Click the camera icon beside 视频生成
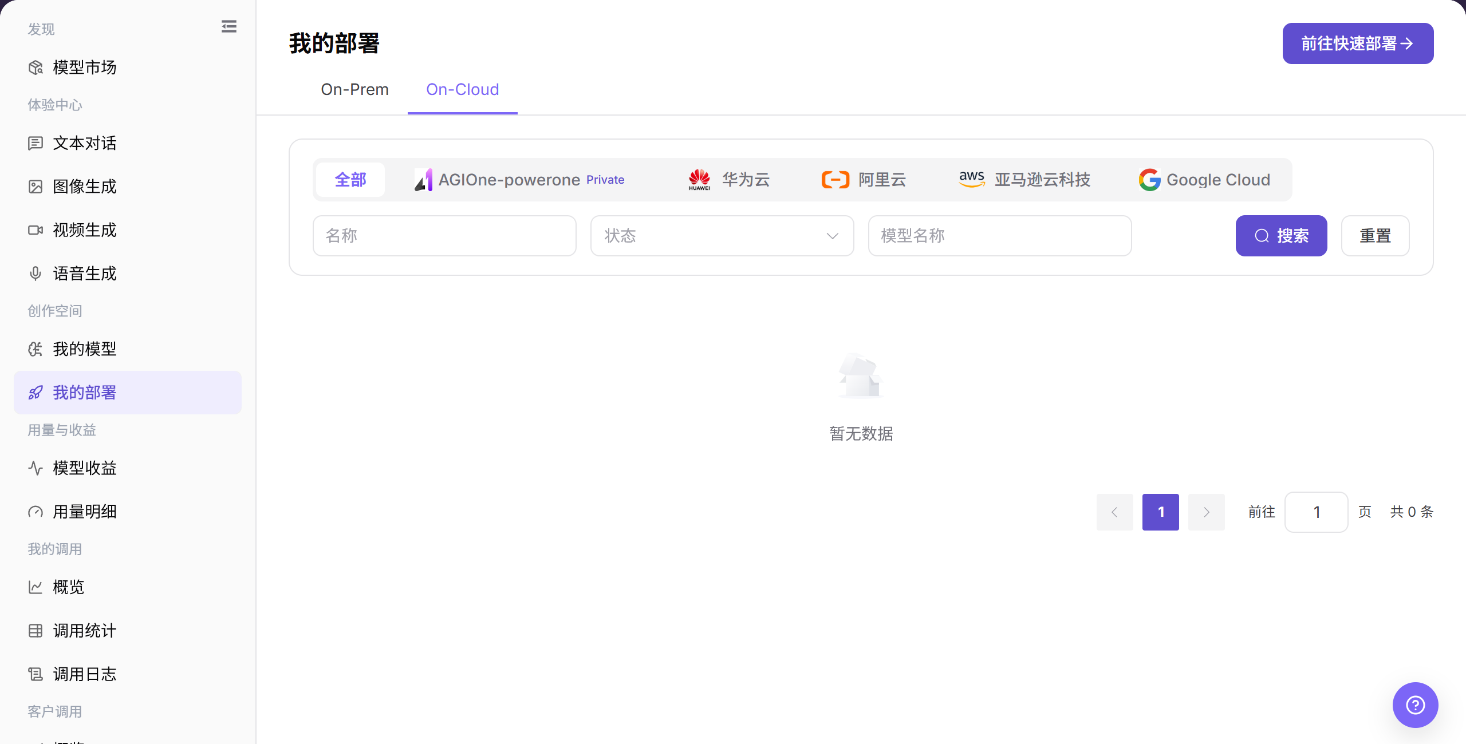Viewport: 1466px width, 744px height. pyautogui.click(x=36, y=230)
